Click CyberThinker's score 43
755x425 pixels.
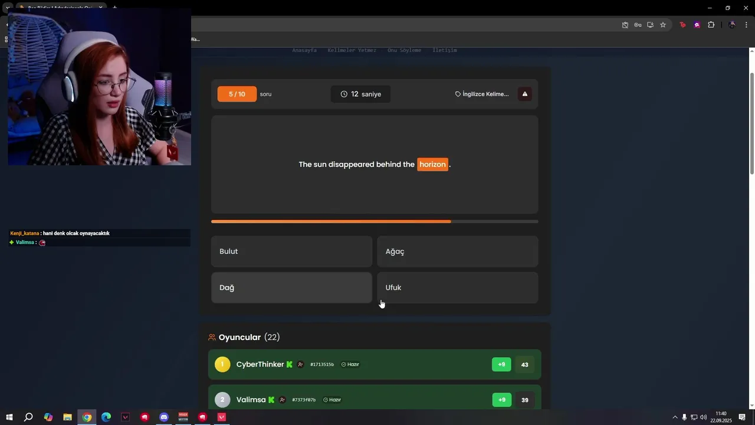[525, 365]
